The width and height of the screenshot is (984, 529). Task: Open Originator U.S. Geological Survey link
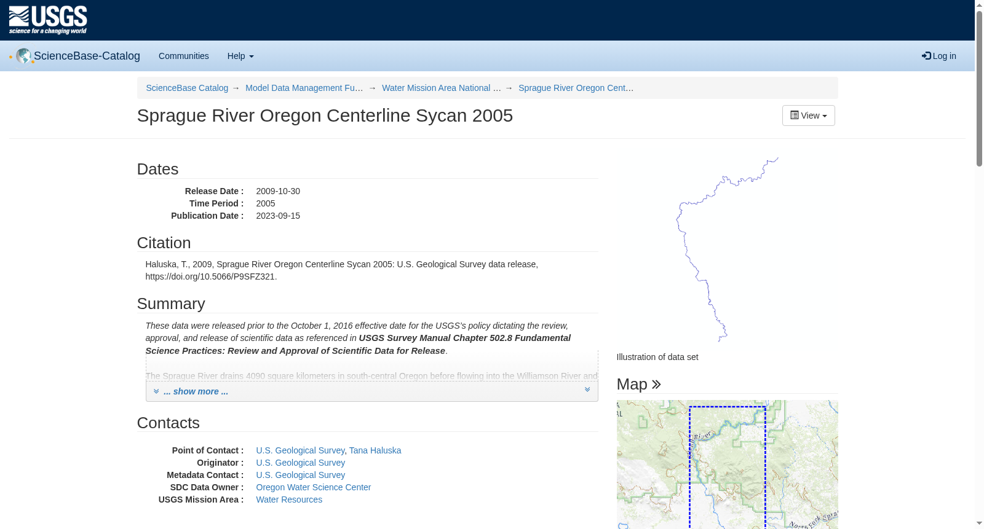(x=300, y=463)
